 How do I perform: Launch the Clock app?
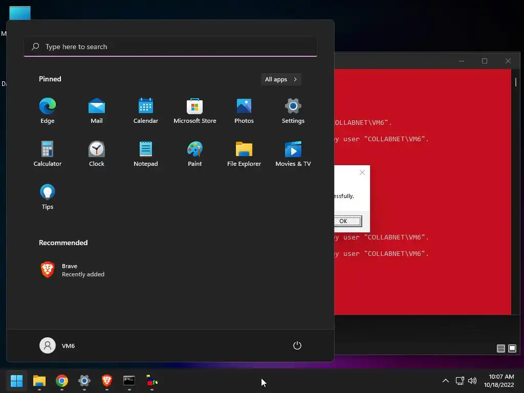click(x=97, y=154)
